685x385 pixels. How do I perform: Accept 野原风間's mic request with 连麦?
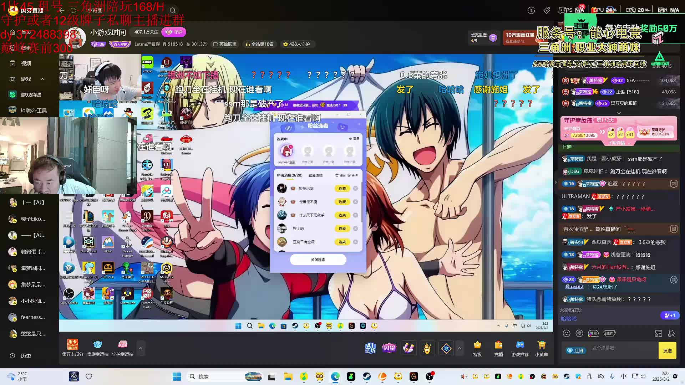click(342, 188)
